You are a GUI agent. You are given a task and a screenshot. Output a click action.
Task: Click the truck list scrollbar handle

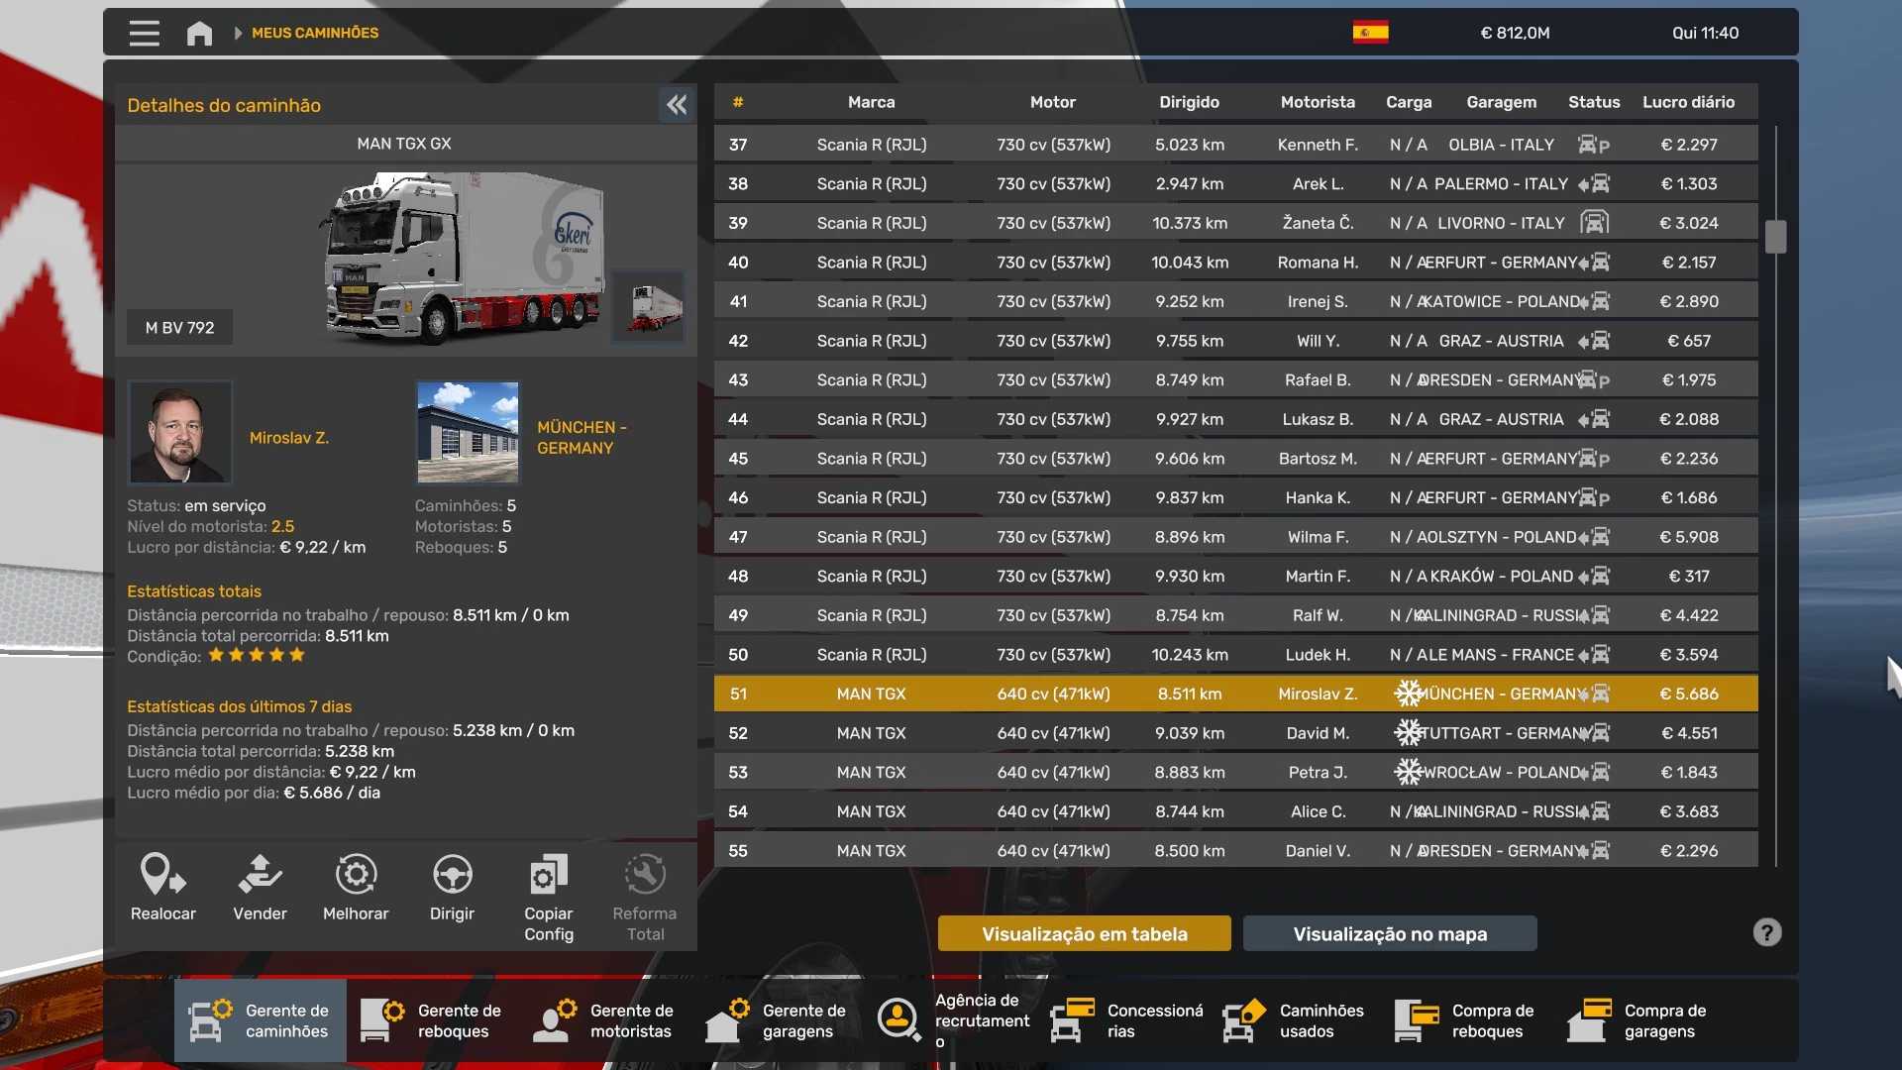tap(1775, 236)
